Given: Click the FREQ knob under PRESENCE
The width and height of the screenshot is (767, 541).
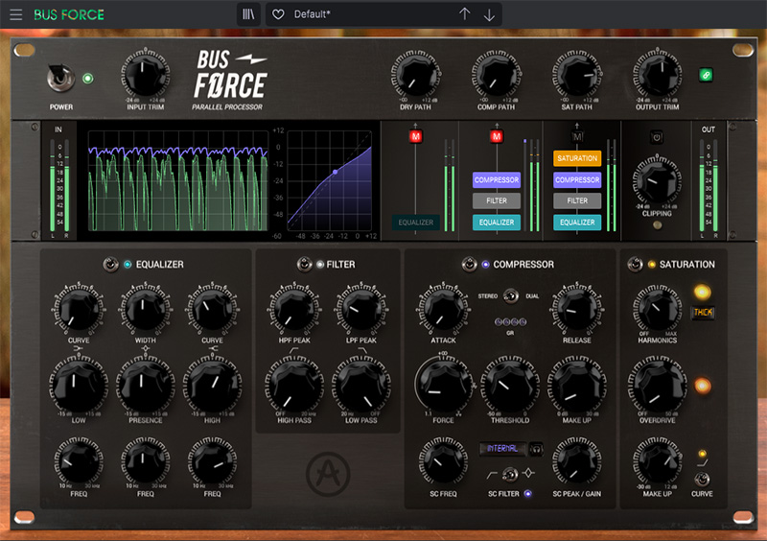Looking at the screenshot, I should click(x=146, y=461).
